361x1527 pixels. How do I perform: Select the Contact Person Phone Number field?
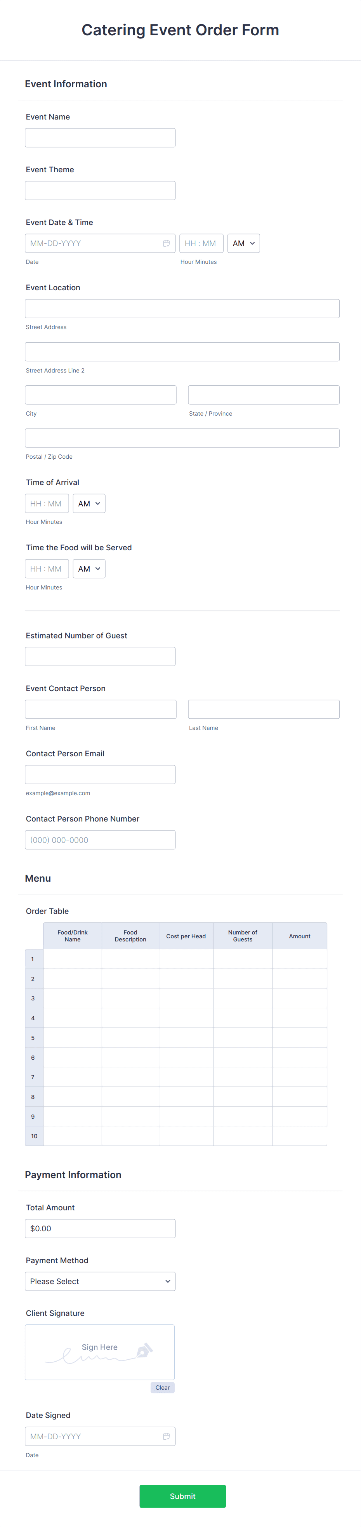pos(100,839)
